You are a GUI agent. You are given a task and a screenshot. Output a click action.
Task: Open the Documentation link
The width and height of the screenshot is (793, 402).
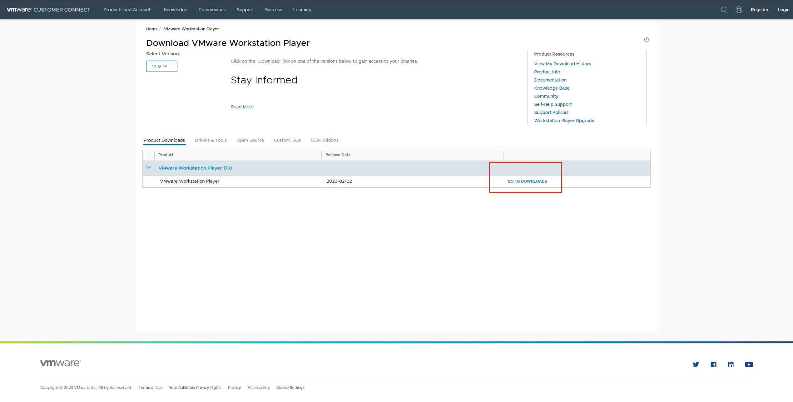tap(550, 80)
